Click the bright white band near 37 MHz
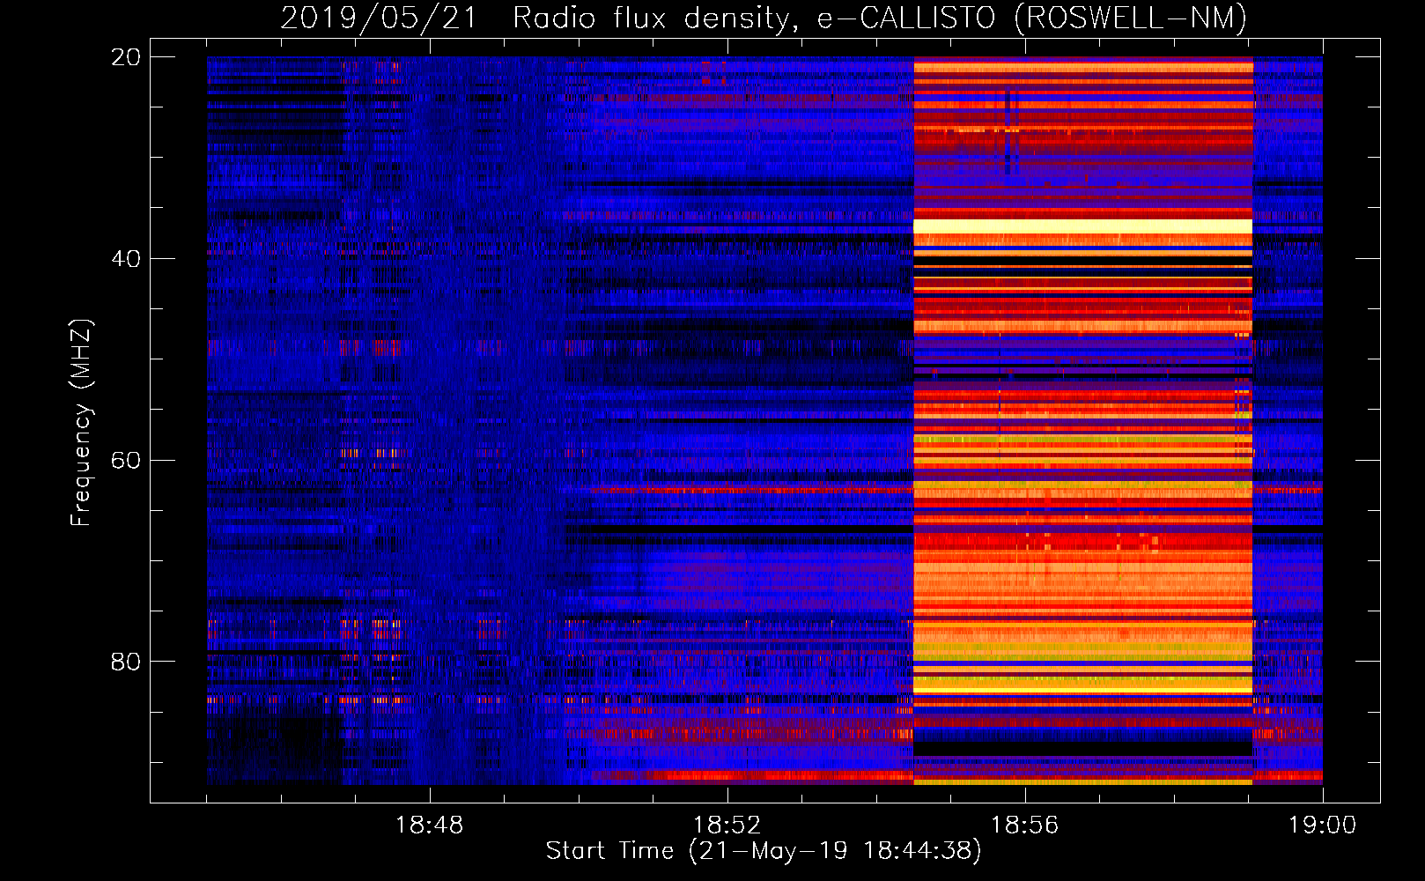Viewport: 1425px width, 881px height. point(1082,226)
